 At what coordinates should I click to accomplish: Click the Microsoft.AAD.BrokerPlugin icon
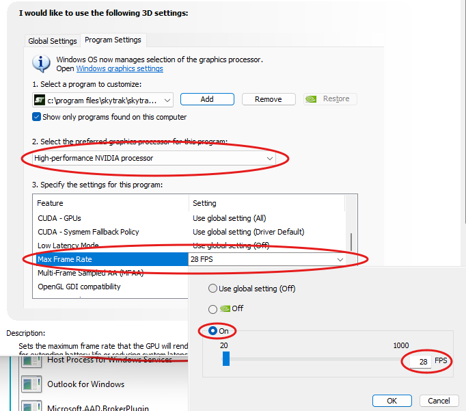(31, 406)
